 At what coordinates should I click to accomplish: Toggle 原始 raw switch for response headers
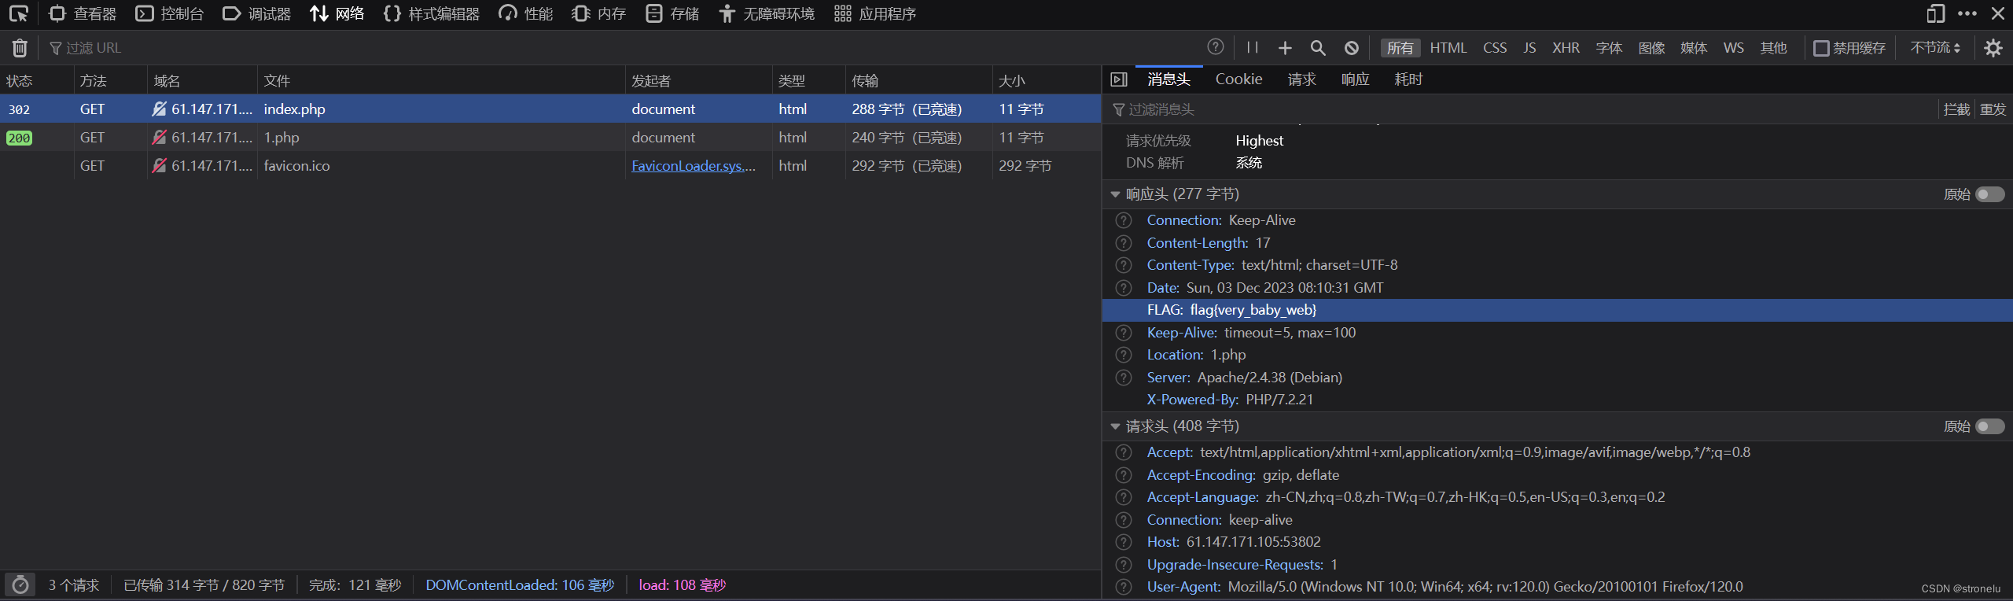(1990, 194)
